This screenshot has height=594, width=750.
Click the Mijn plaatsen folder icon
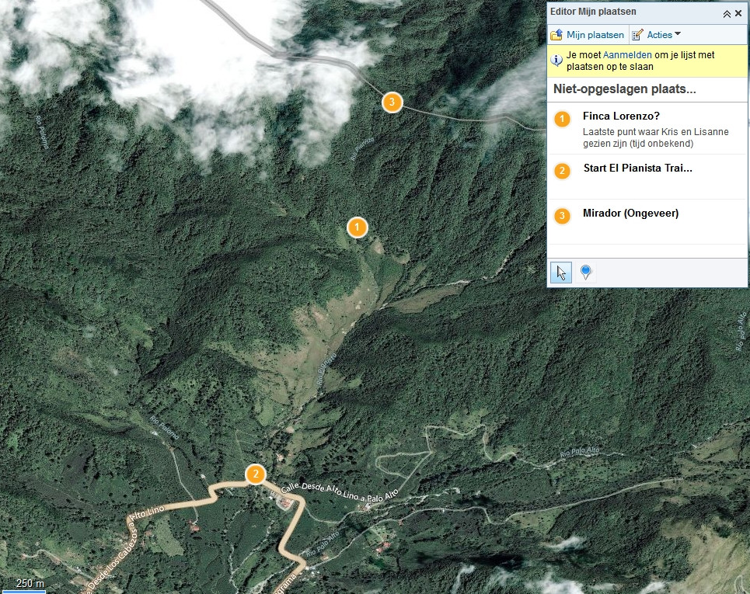pyautogui.click(x=556, y=35)
